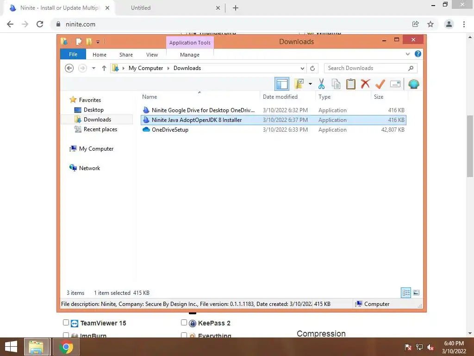The image size is (474, 356).
Task: Open Recent places in navigation pane
Action: coord(100,129)
